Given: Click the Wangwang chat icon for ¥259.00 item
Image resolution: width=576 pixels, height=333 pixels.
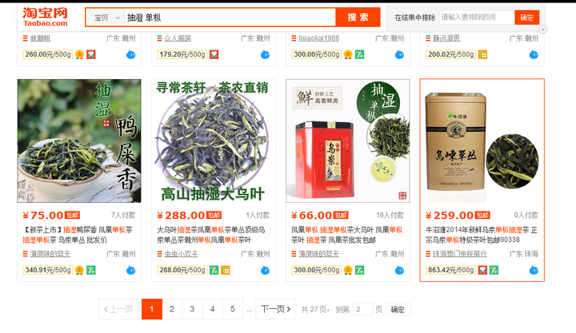Looking at the screenshot, I should click(534, 271).
